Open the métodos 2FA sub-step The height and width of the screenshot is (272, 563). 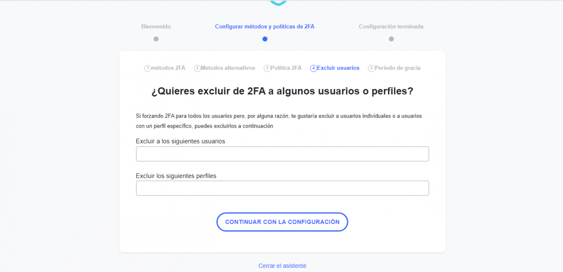168,68
